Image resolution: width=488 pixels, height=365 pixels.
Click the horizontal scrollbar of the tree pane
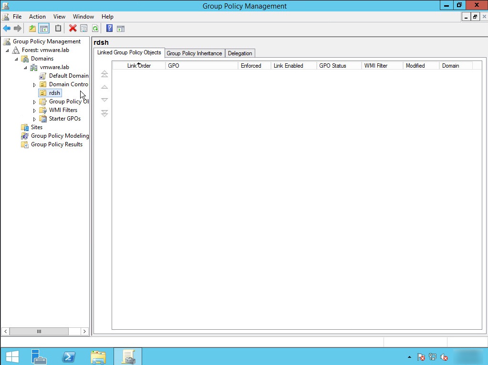click(39, 331)
